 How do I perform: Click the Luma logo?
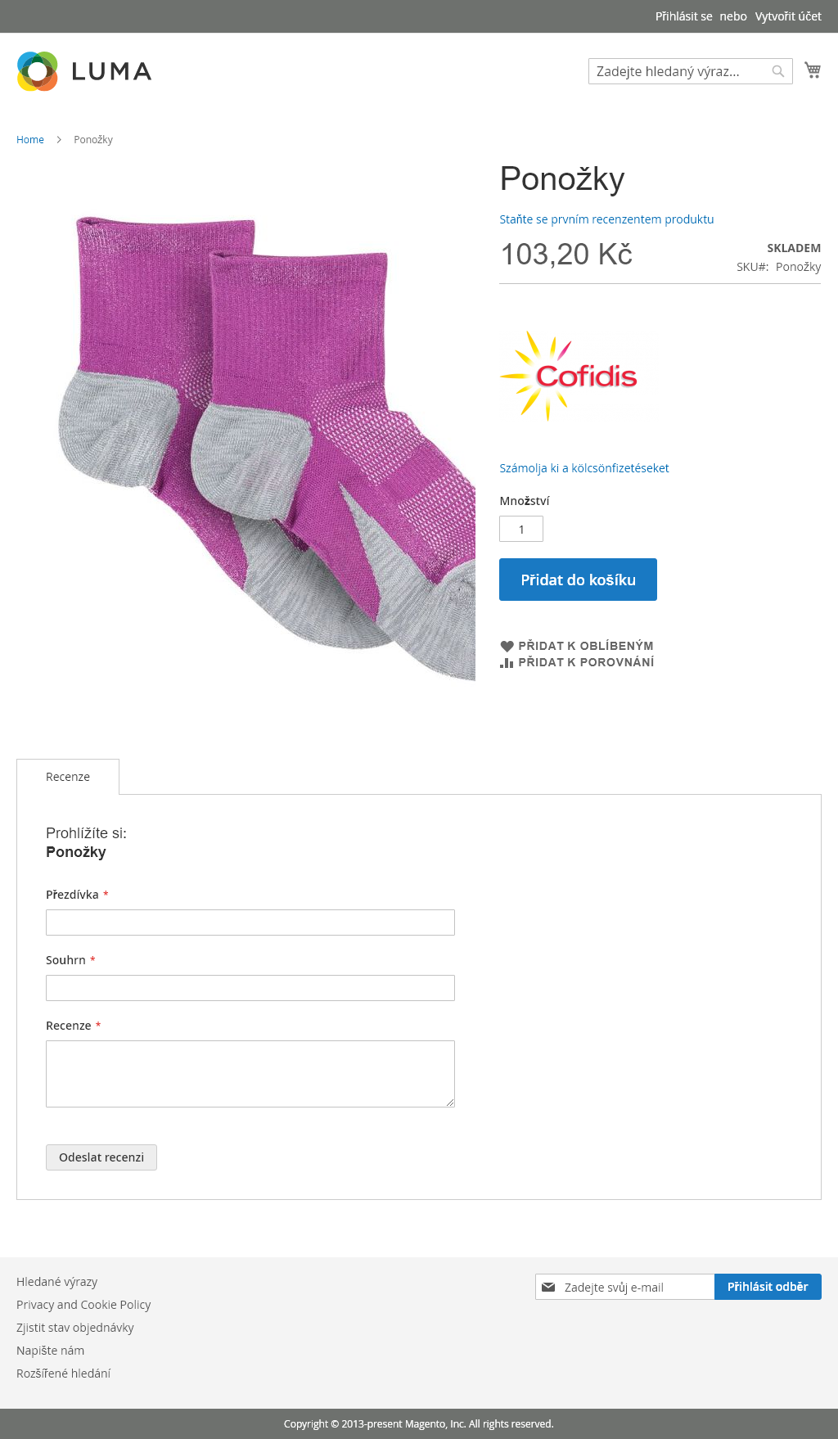tap(84, 71)
